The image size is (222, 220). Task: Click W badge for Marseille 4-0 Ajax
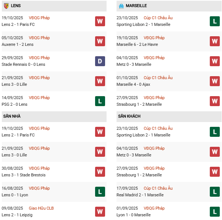click(x=215, y=81)
